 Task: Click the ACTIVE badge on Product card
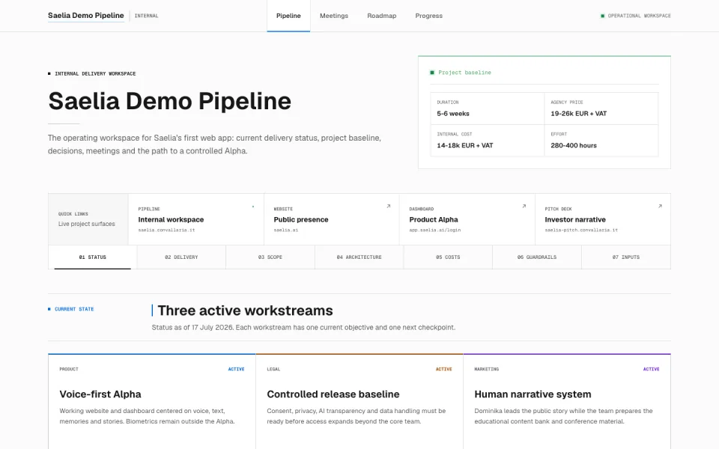click(236, 369)
